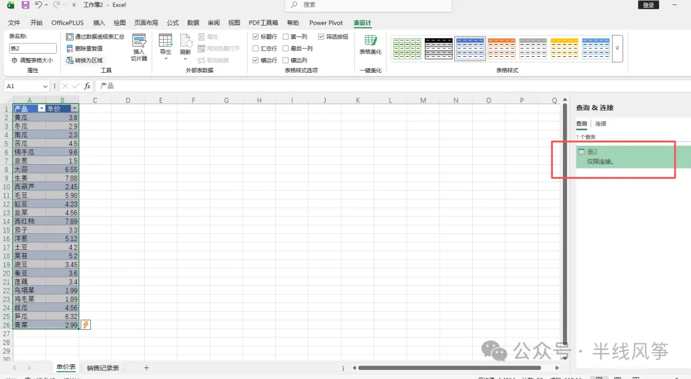Undo the last action
This screenshot has height=379, width=691.
[x=38, y=5]
